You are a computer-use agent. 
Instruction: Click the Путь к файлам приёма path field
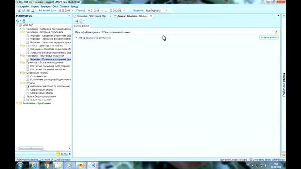(x=187, y=32)
